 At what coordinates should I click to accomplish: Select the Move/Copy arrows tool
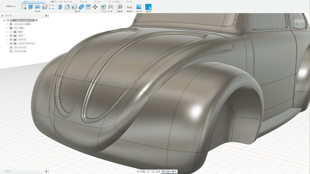[95, 7]
